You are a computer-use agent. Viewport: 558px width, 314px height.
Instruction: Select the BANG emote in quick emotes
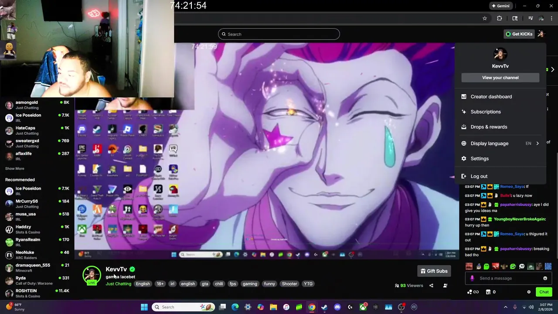548,266
